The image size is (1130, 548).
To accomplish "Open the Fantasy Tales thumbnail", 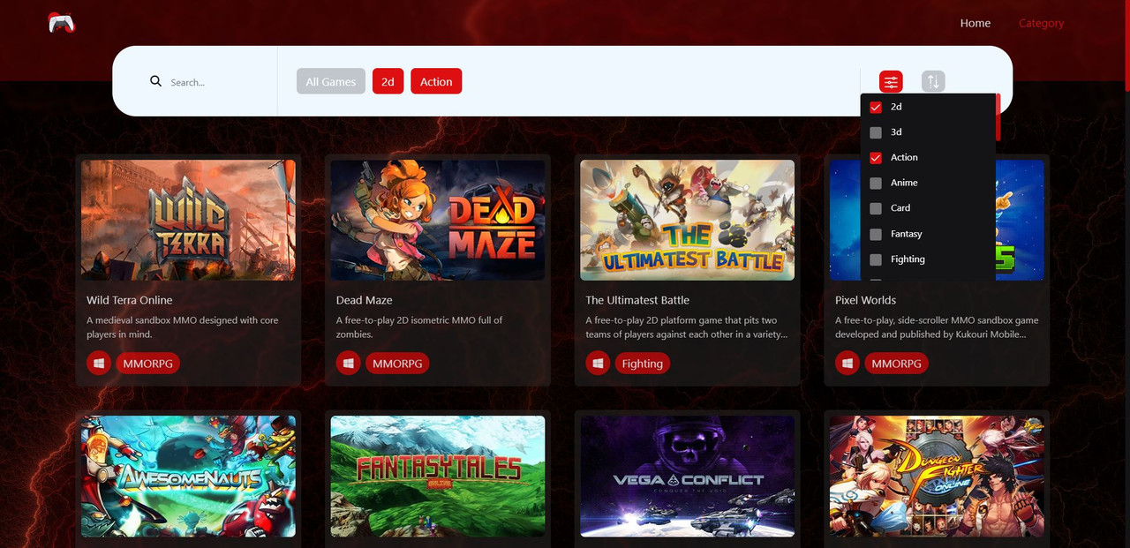I will (438, 477).
